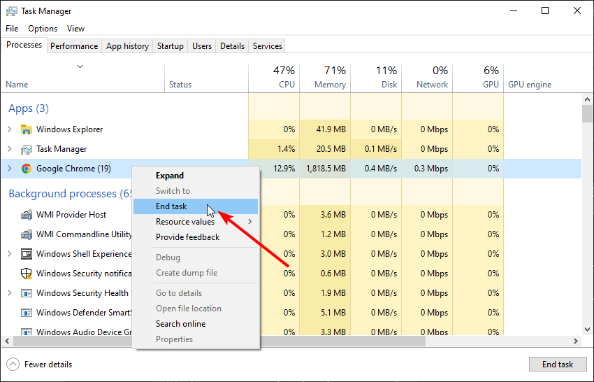Click the vertical scrollbar thumb
This screenshot has height=382, width=594.
(x=587, y=114)
